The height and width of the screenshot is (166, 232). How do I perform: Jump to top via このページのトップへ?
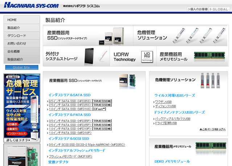click(x=213, y=129)
